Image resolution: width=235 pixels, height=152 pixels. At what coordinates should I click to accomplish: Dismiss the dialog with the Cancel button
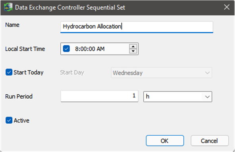[210, 140]
